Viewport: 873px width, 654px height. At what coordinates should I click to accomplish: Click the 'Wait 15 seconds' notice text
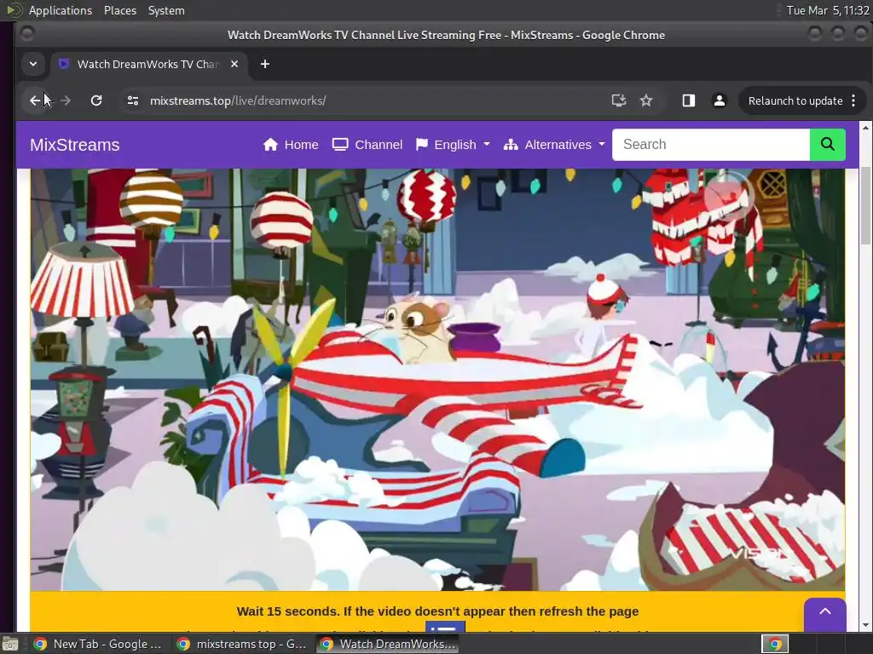point(437,611)
